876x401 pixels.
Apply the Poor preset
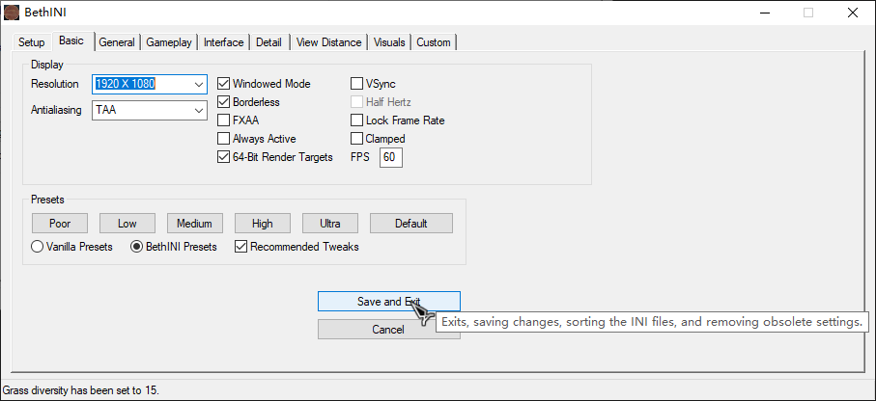(x=60, y=223)
